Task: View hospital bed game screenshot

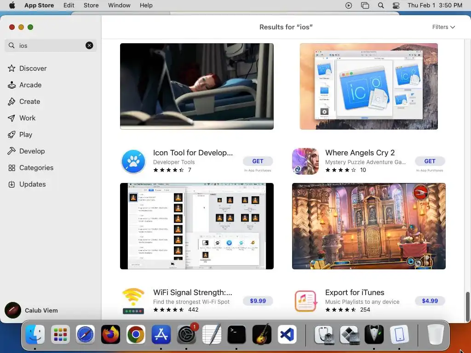Action: 197,86
